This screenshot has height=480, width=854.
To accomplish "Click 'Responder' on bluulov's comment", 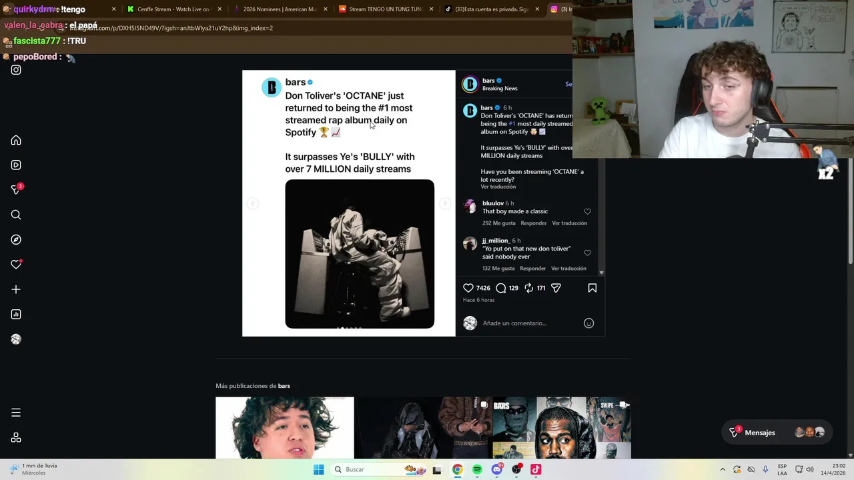I will tap(533, 223).
